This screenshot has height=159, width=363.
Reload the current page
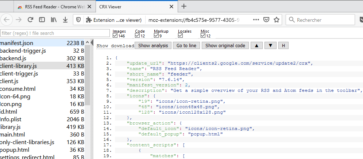30,20
